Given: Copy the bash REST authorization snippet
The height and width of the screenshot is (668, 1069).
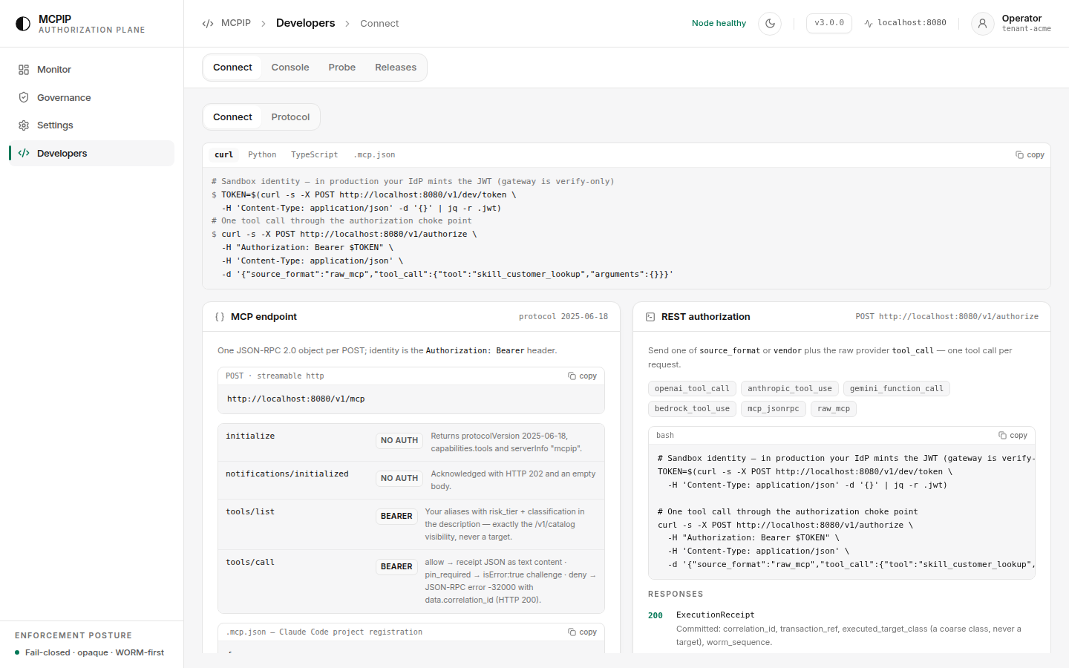Looking at the screenshot, I should tap(1013, 436).
